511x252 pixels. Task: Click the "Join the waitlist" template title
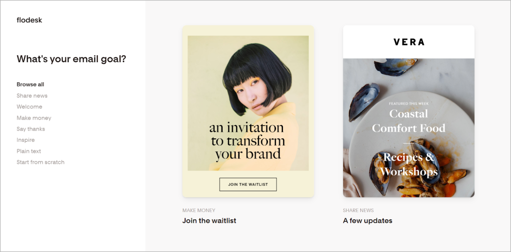click(x=209, y=221)
